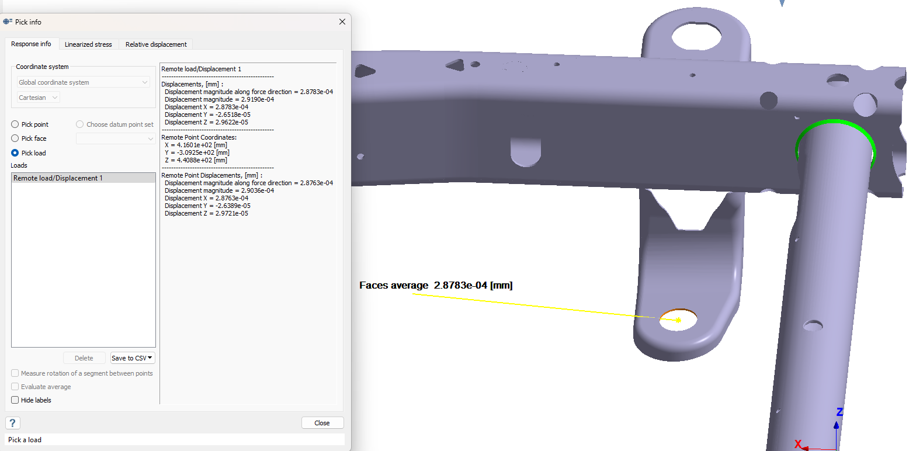This screenshot has width=923, height=451.
Task: Expand the Save to CSV dropdown
Action: tap(133, 358)
